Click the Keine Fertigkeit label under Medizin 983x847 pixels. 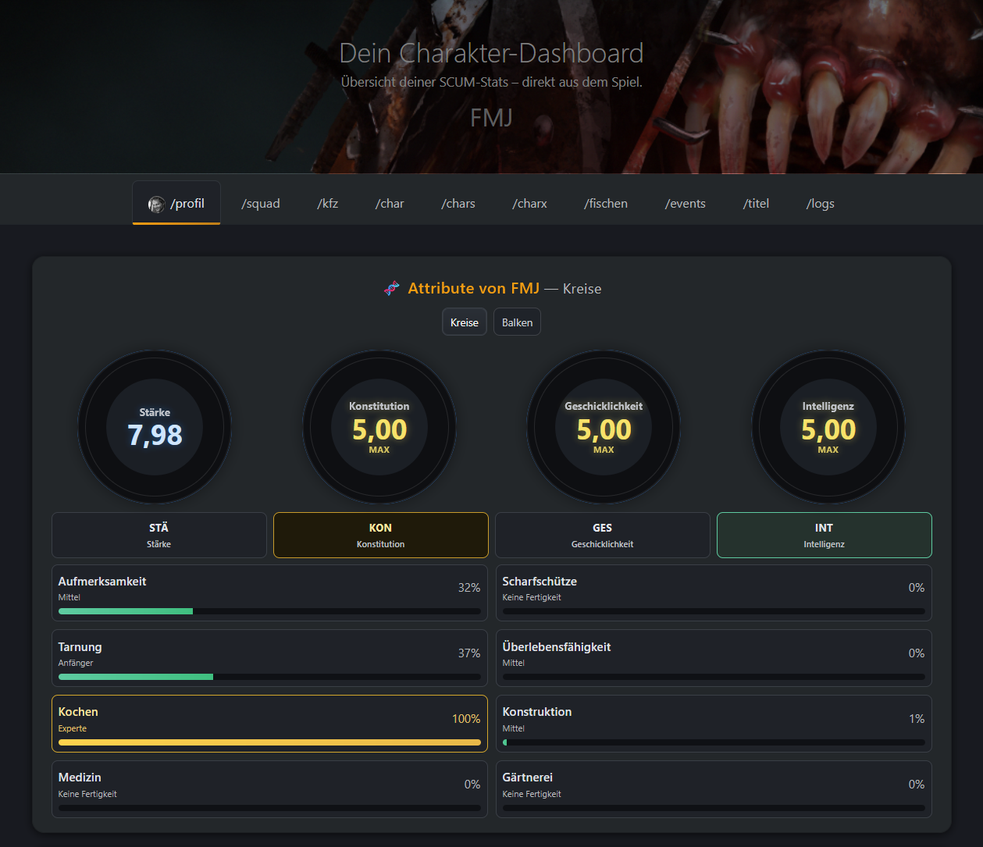tap(87, 794)
